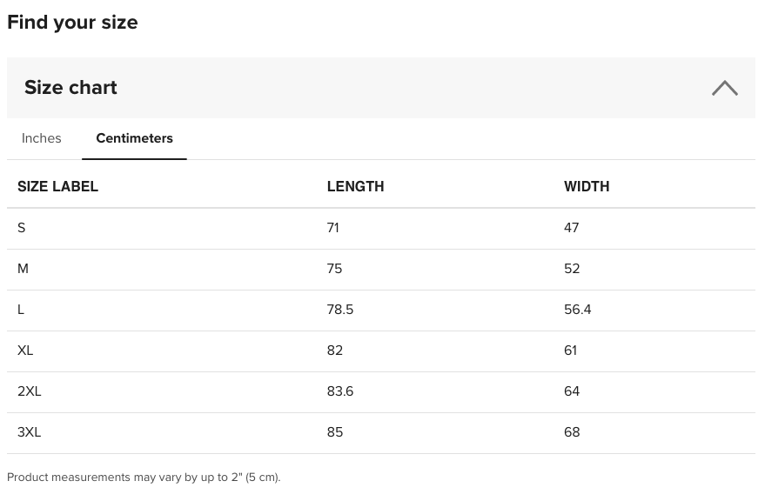The image size is (765, 501).
Task: Select the 2XL size label row
Action: pos(30,391)
